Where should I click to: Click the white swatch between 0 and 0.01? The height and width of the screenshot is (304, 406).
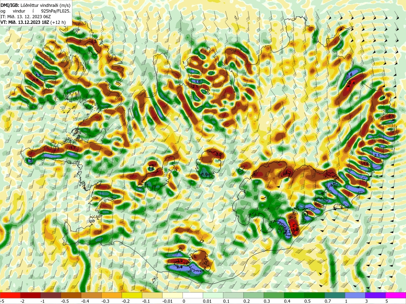[x=192, y=295]
